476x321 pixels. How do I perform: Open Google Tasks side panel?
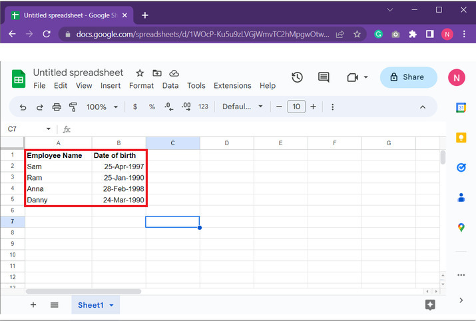point(461,167)
